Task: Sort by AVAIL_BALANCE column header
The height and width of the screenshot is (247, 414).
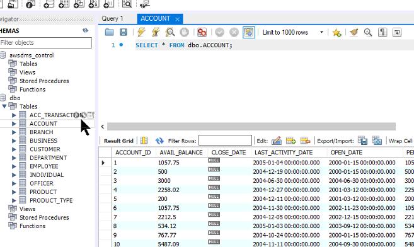Action: click(181, 152)
